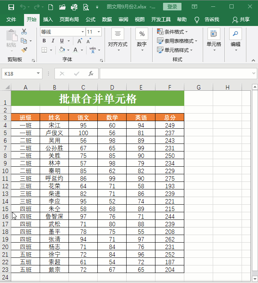Click the 登录 login button
Image resolution: width=258 pixels, height=283 pixels.
(x=172, y=7)
